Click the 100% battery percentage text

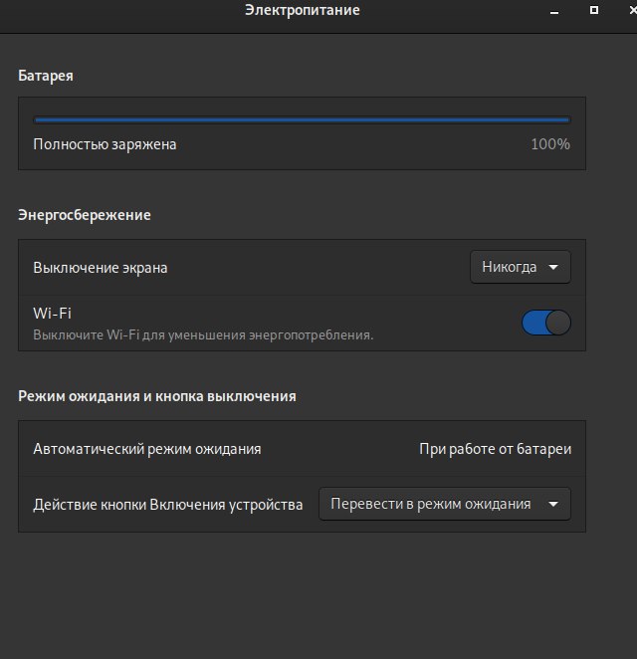pyautogui.click(x=550, y=144)
